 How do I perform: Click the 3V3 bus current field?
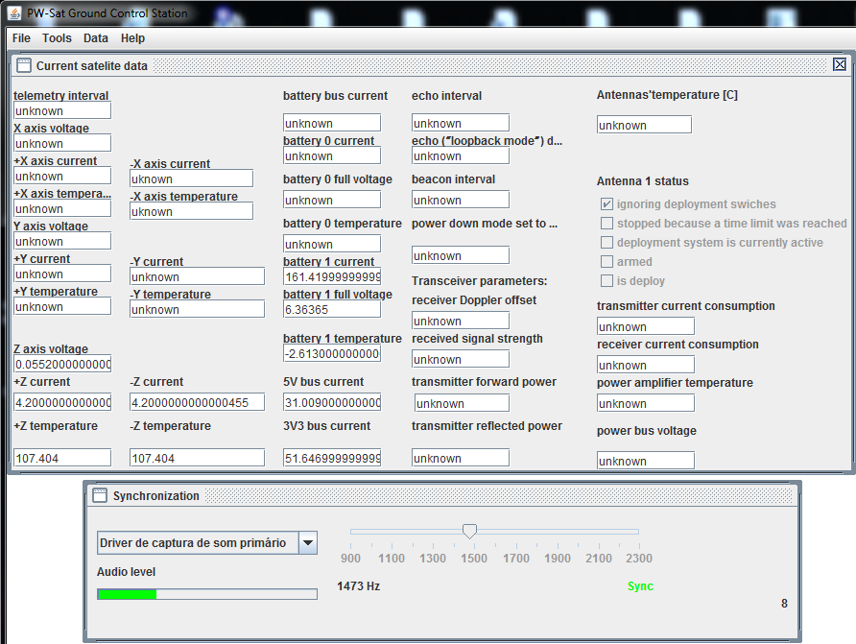[332, 458]
